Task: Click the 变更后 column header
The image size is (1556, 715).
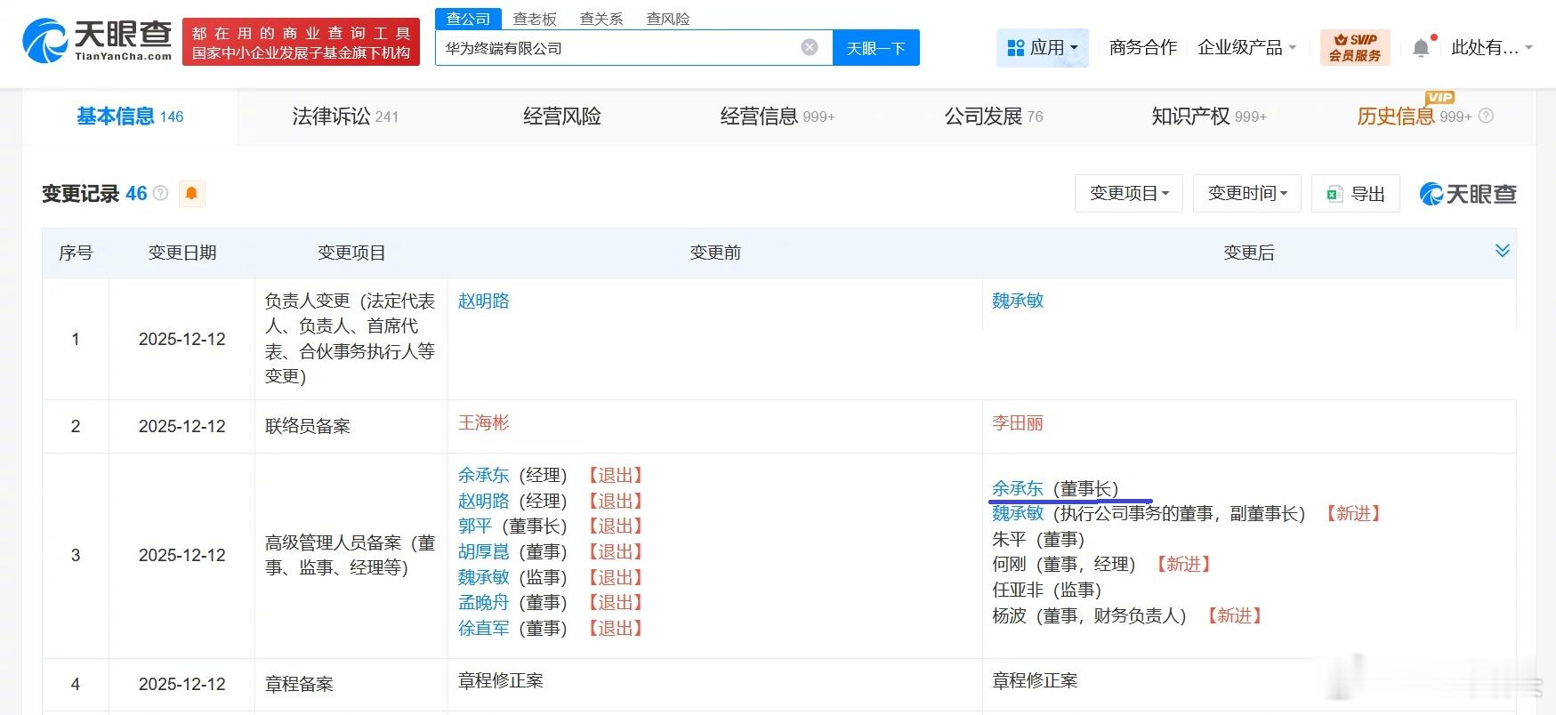Action: click(x=1249, y=253)
